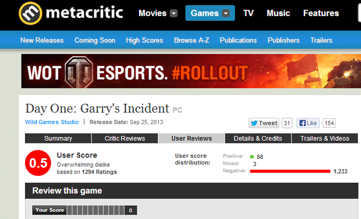Click the Release Date Sep 25, 2013 text
Viewport: 361px width, 219px height.
(126, 122)
